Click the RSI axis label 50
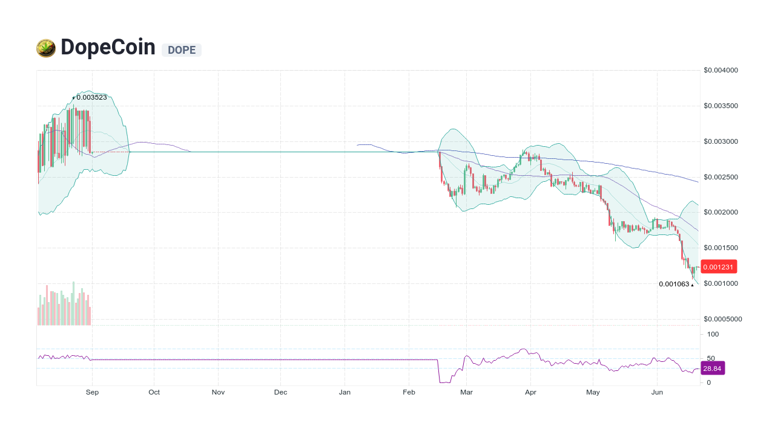775x435 pixels. pos(711,358)
